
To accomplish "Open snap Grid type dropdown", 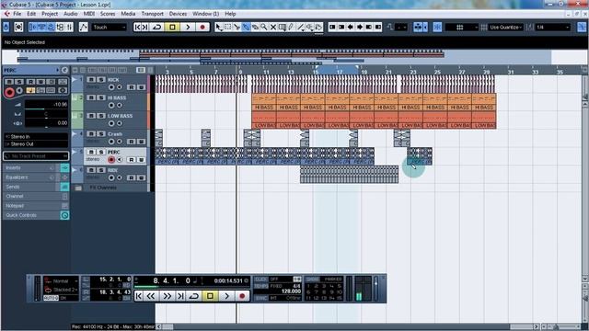I will (461, 28).
